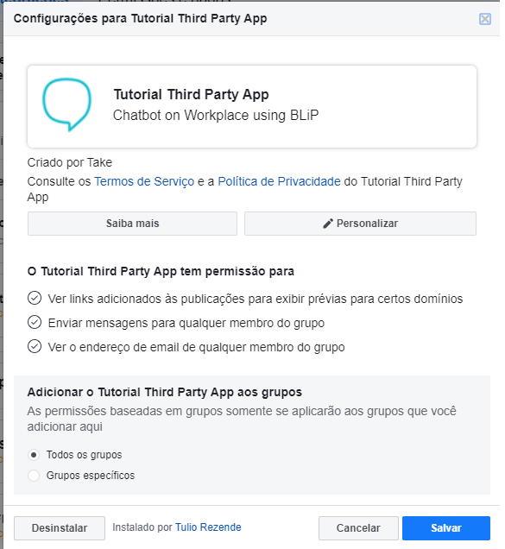The image size is (505, 549).
Task: Open Tulio Rezende's profile link
Action: [208, 527]
